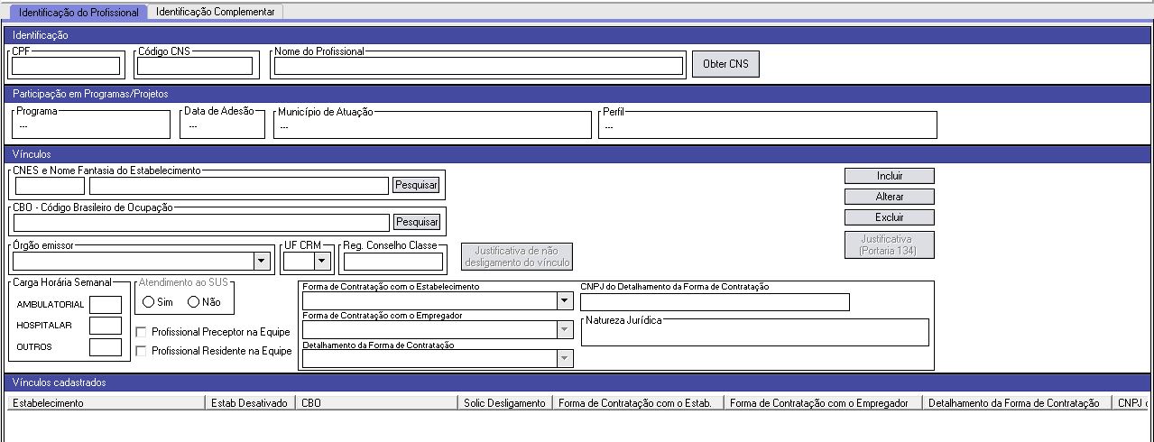The width and height of the screenshot is (1154, 442).
Task: Switch to Identificação Complementar tab
Action: [215, 12]
